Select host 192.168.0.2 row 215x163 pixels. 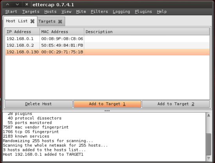pyautogui.click(x=107, y=45)
